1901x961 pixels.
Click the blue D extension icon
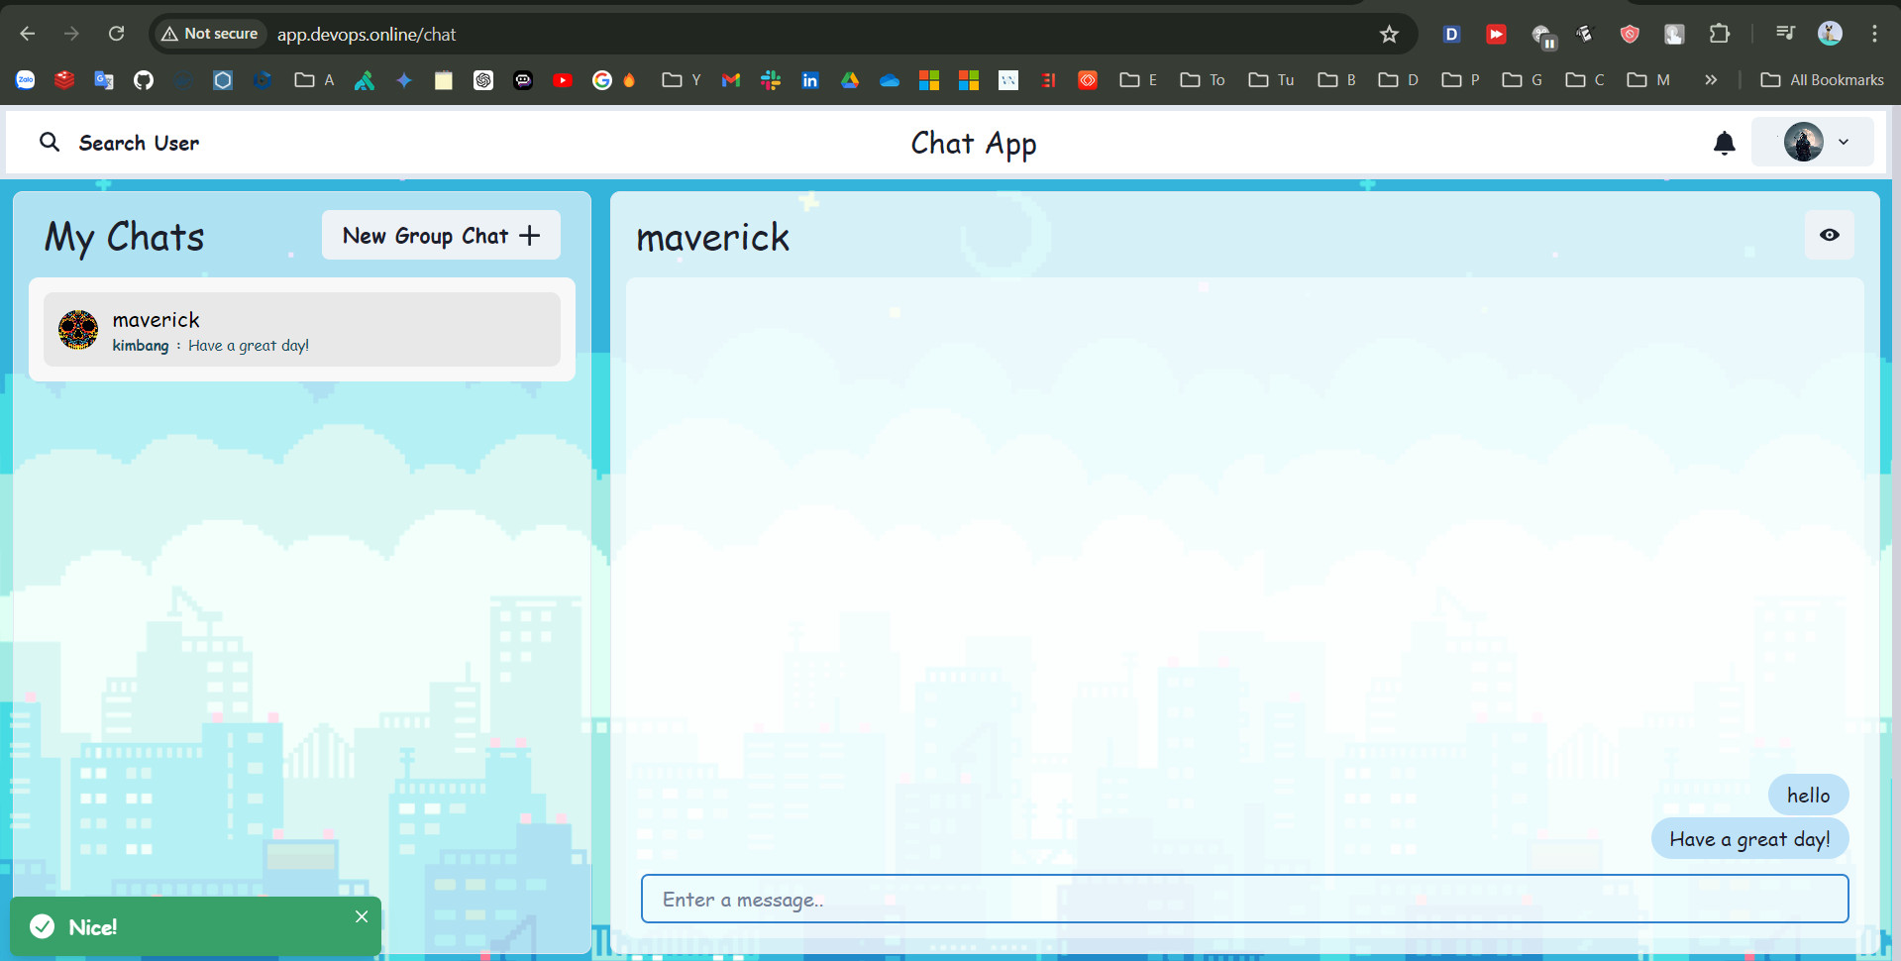point(1451,34)
